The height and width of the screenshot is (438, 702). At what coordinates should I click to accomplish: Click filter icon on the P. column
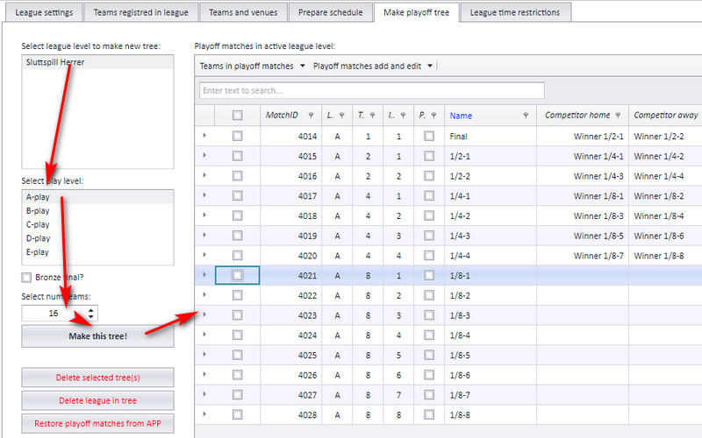click(433, 116)
